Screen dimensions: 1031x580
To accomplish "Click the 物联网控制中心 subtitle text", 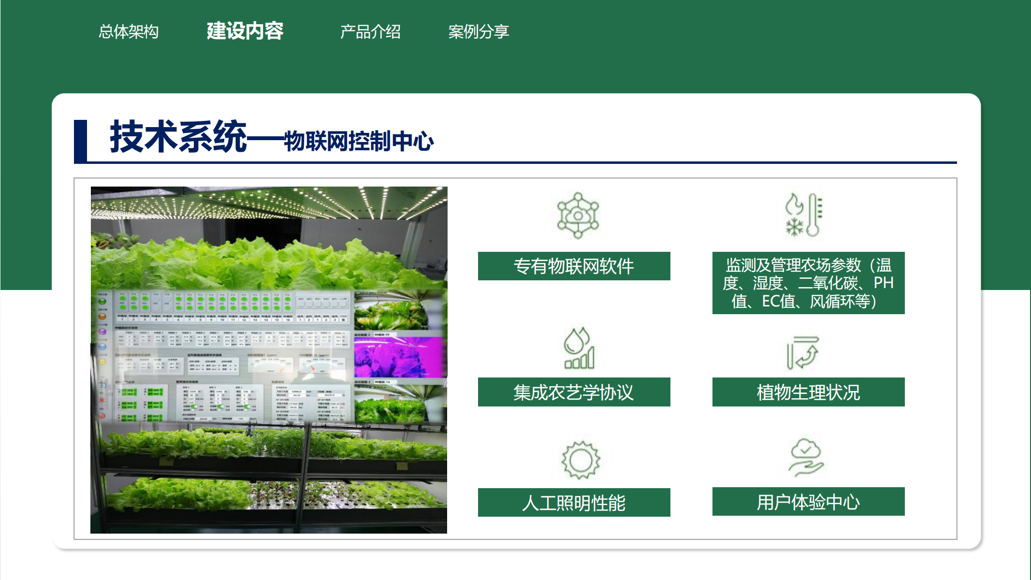I will coord(359,142).
